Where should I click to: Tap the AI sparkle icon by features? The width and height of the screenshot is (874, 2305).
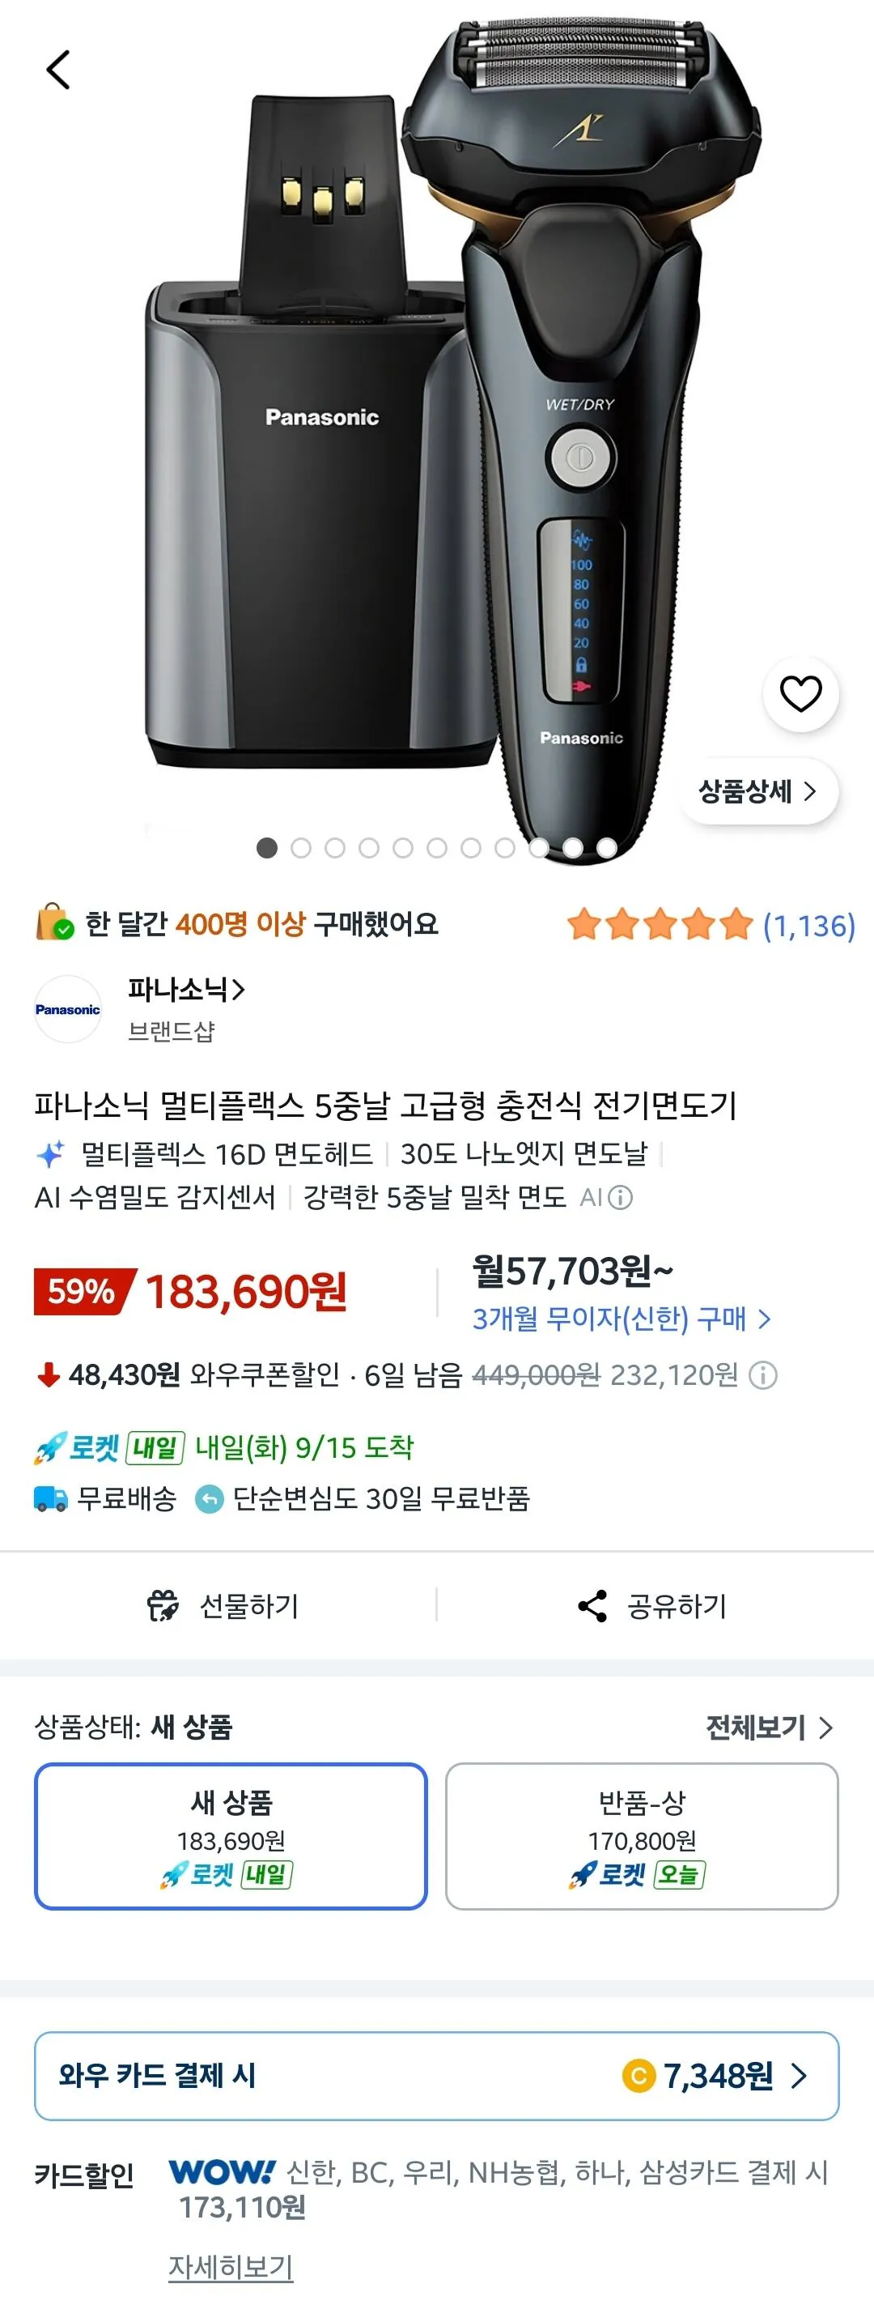click(x=50, y=1153)
